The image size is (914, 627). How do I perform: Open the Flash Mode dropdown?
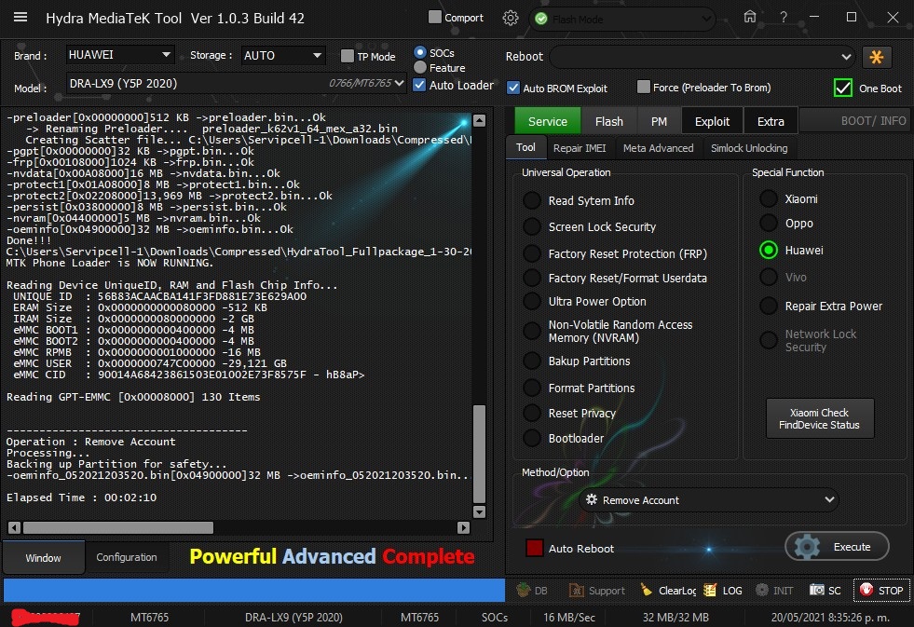coord(622,20)
